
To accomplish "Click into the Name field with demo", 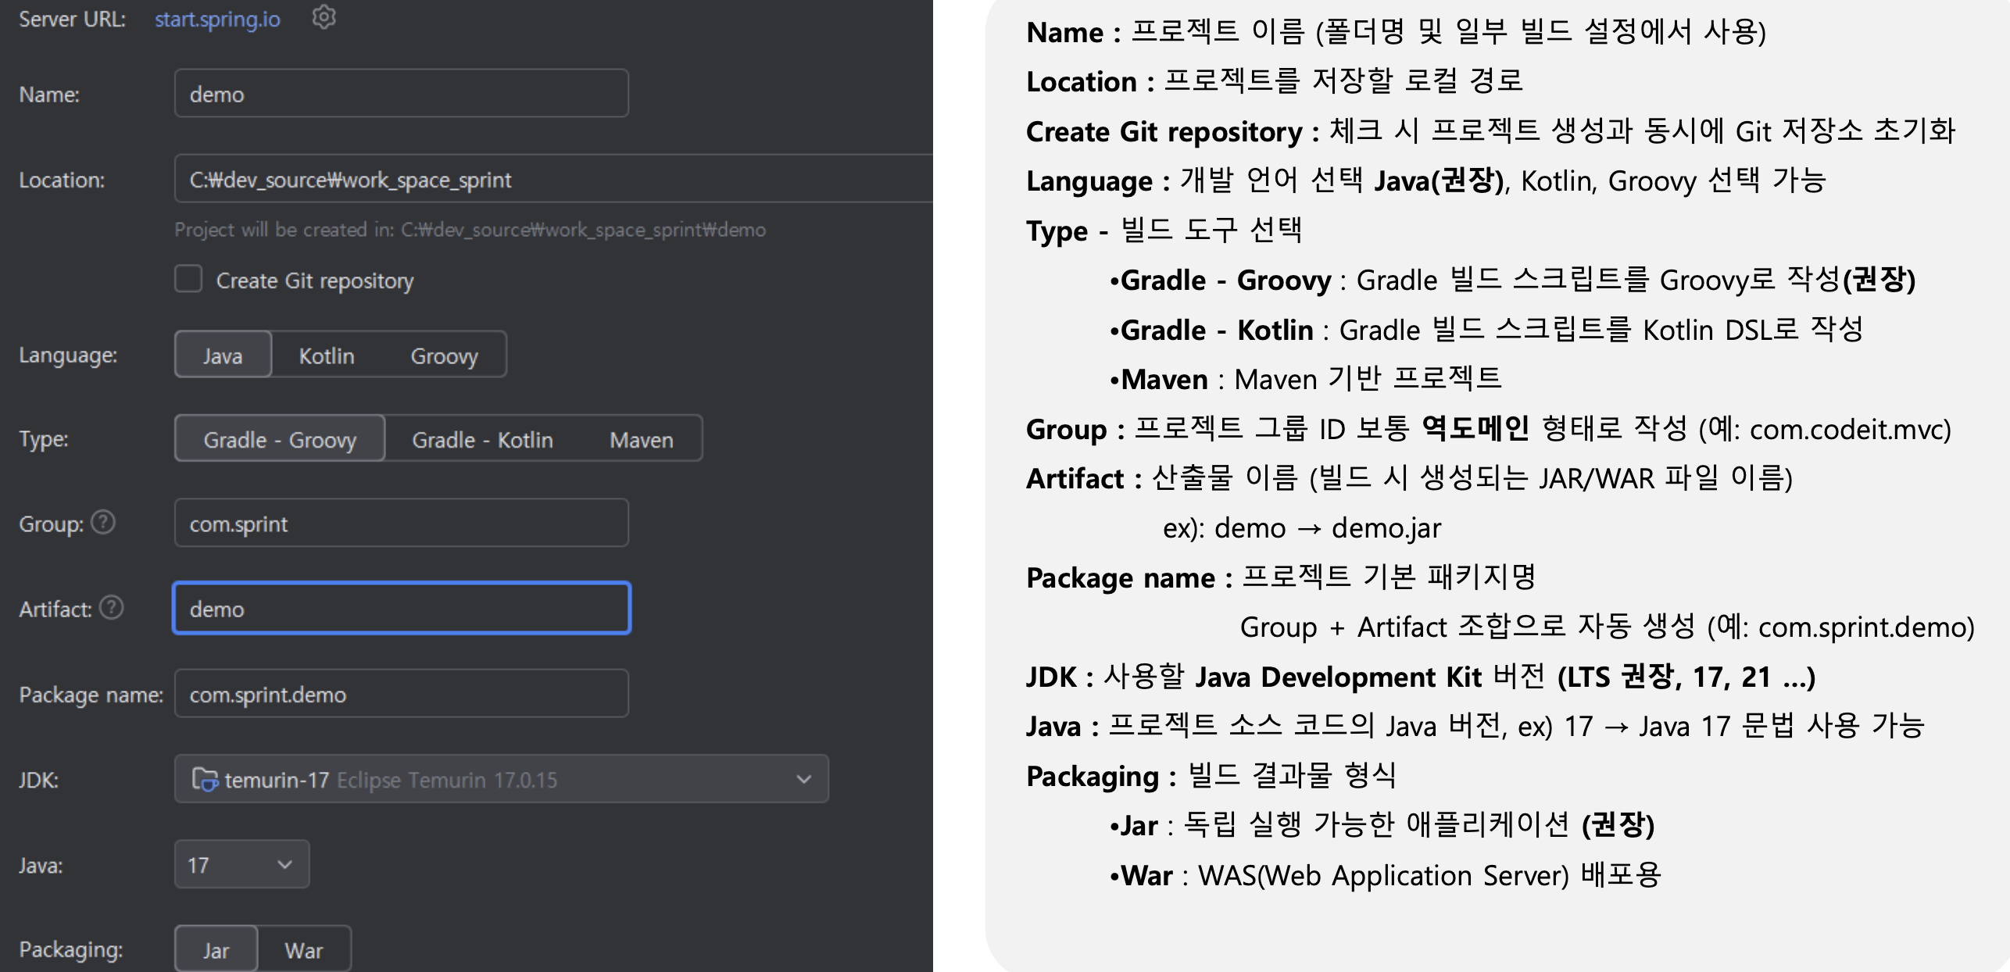I will [x=401, y=94].
